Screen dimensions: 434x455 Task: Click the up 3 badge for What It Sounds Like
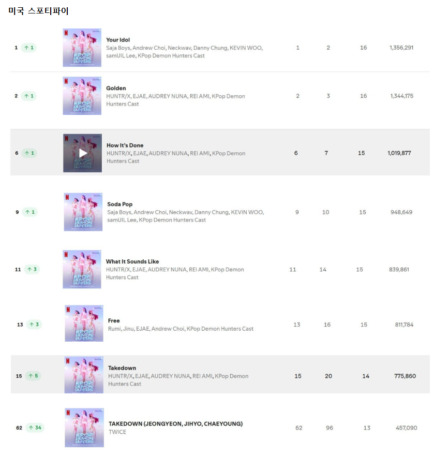click(x=32, y=270)
